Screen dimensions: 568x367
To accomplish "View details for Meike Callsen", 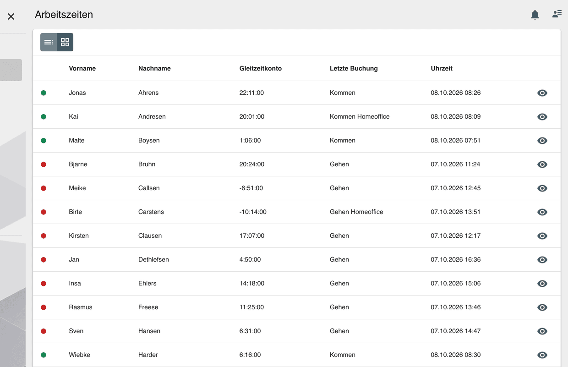I will 542,188.
